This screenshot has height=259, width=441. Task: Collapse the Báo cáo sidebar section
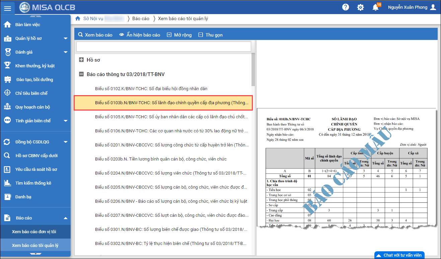click(x=66, y=218)
